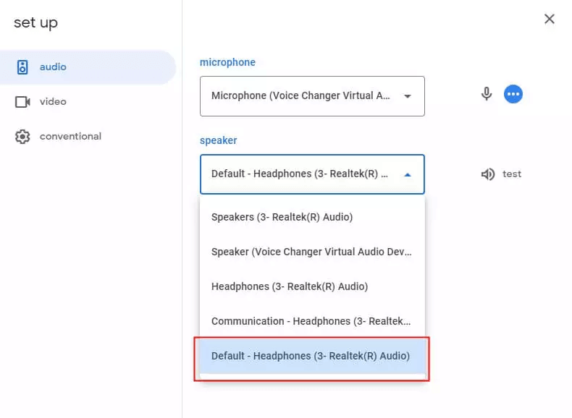Choose Speaker (Voice Changer Virtual Audio Device)
Image resolution: width=572 pixels, height=418 pixels.
tap(311, 252)
